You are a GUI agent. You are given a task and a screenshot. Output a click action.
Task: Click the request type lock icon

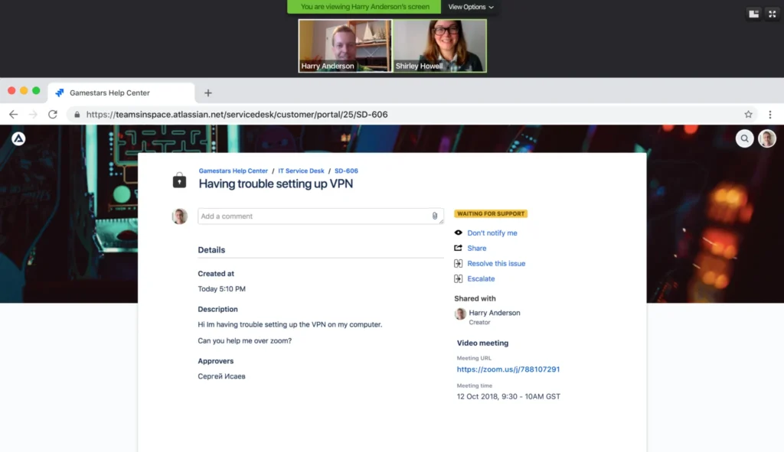179,180
